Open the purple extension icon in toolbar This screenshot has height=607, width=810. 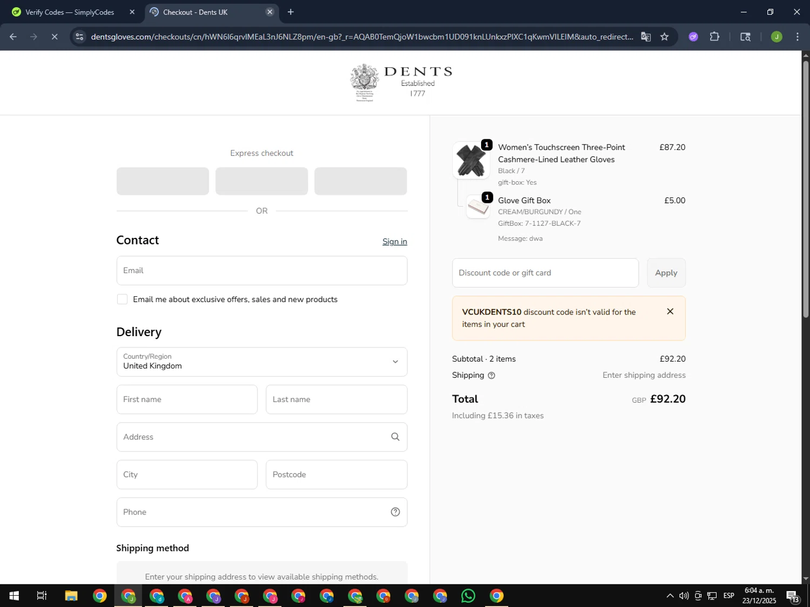click(x=693, y=37)
